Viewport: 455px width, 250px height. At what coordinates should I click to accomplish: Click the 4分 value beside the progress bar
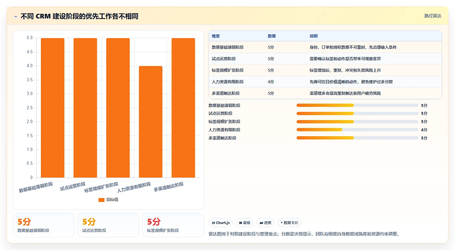424,130
